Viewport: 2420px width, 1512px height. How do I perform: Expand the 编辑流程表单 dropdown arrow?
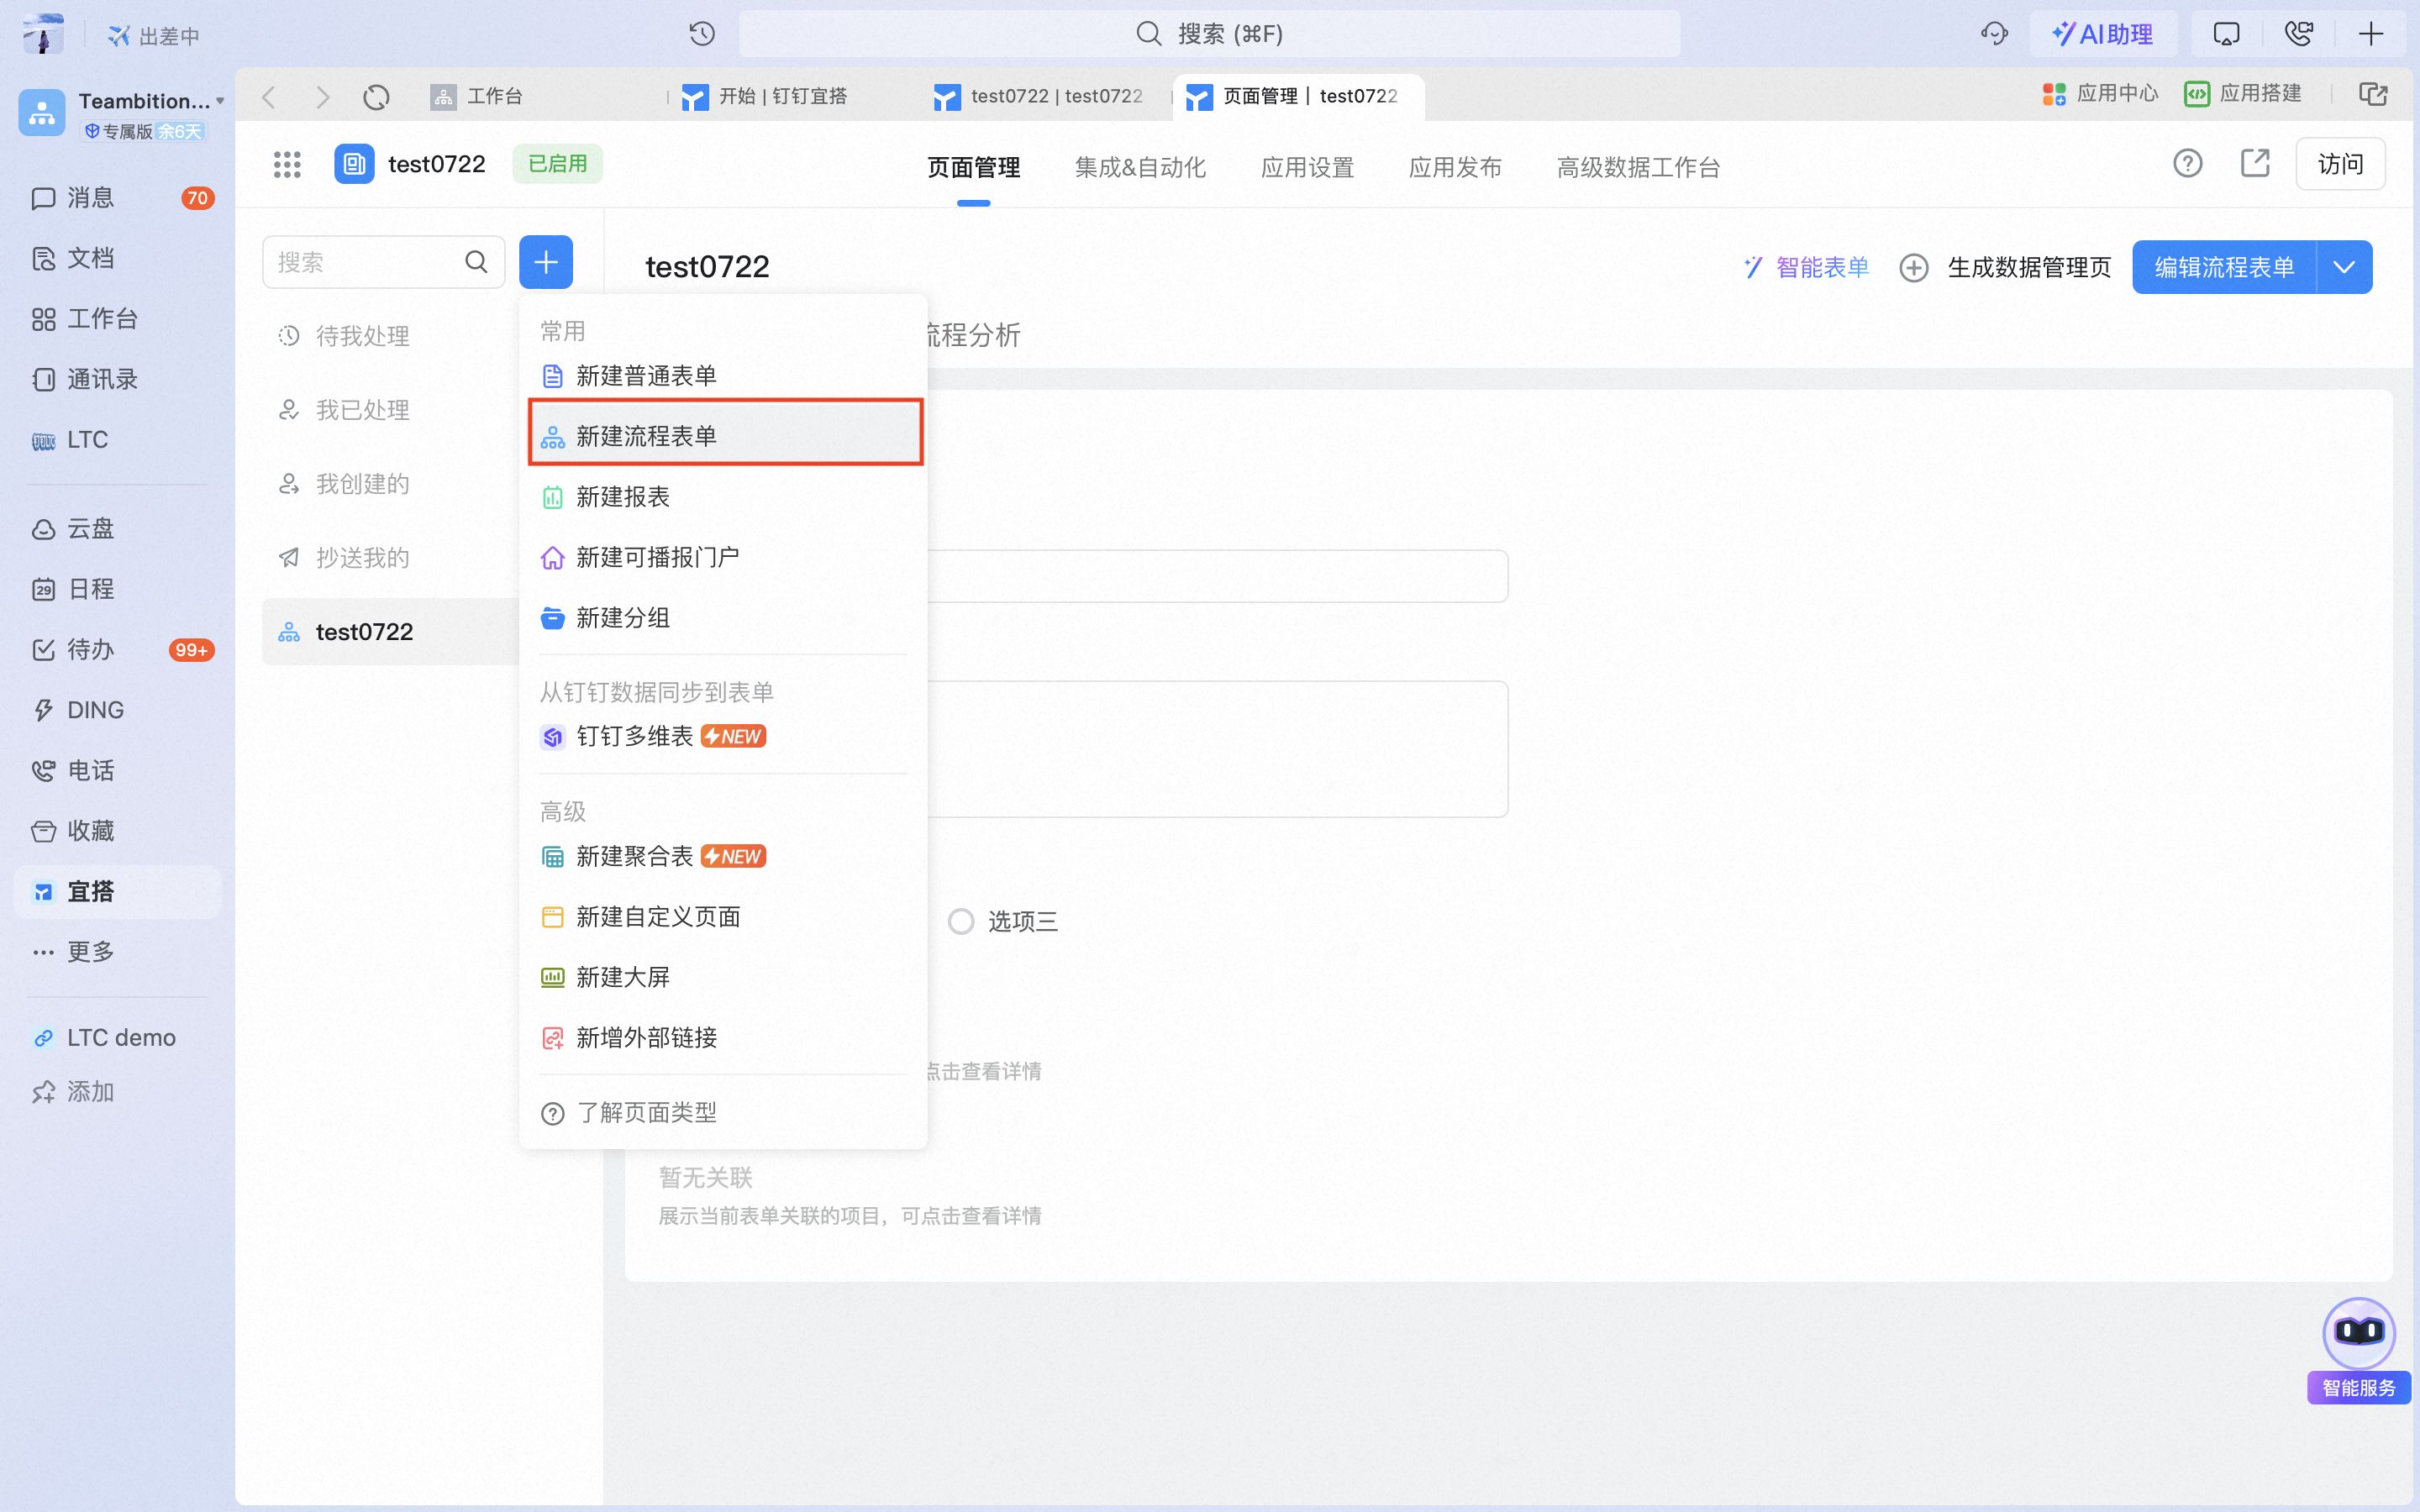click(2344, 267)
